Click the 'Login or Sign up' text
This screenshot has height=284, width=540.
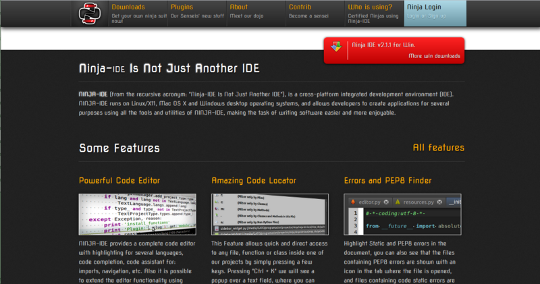427,16
